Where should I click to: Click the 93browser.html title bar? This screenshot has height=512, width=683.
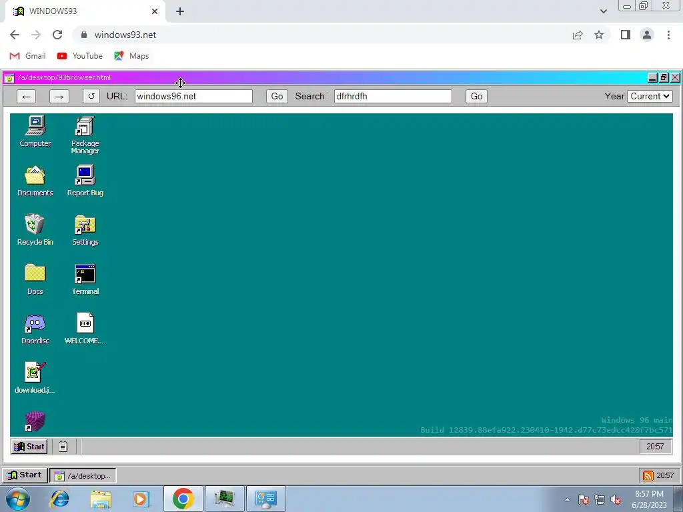coord(325,77)
